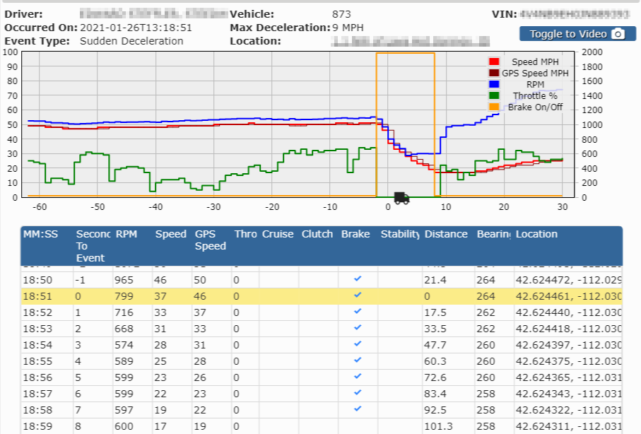The width and height of the screenshot is (641, 434).
Task: Sort the table by the RPM column header
Action: point(127,234)
